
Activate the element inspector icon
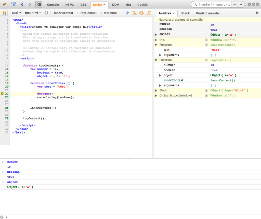click(13, 4)
